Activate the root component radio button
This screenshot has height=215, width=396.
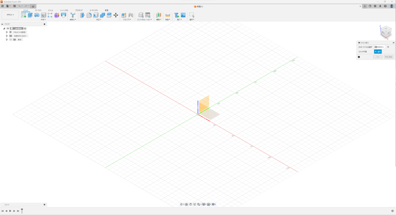tap(25, 28)
